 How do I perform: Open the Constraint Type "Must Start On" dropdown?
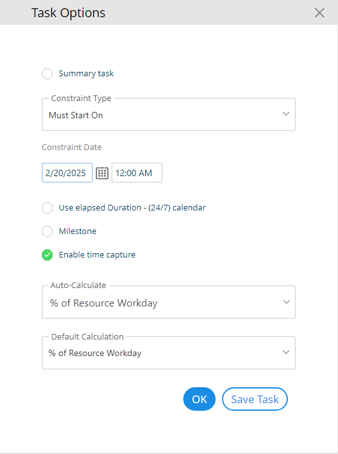(x=169, y=115)
